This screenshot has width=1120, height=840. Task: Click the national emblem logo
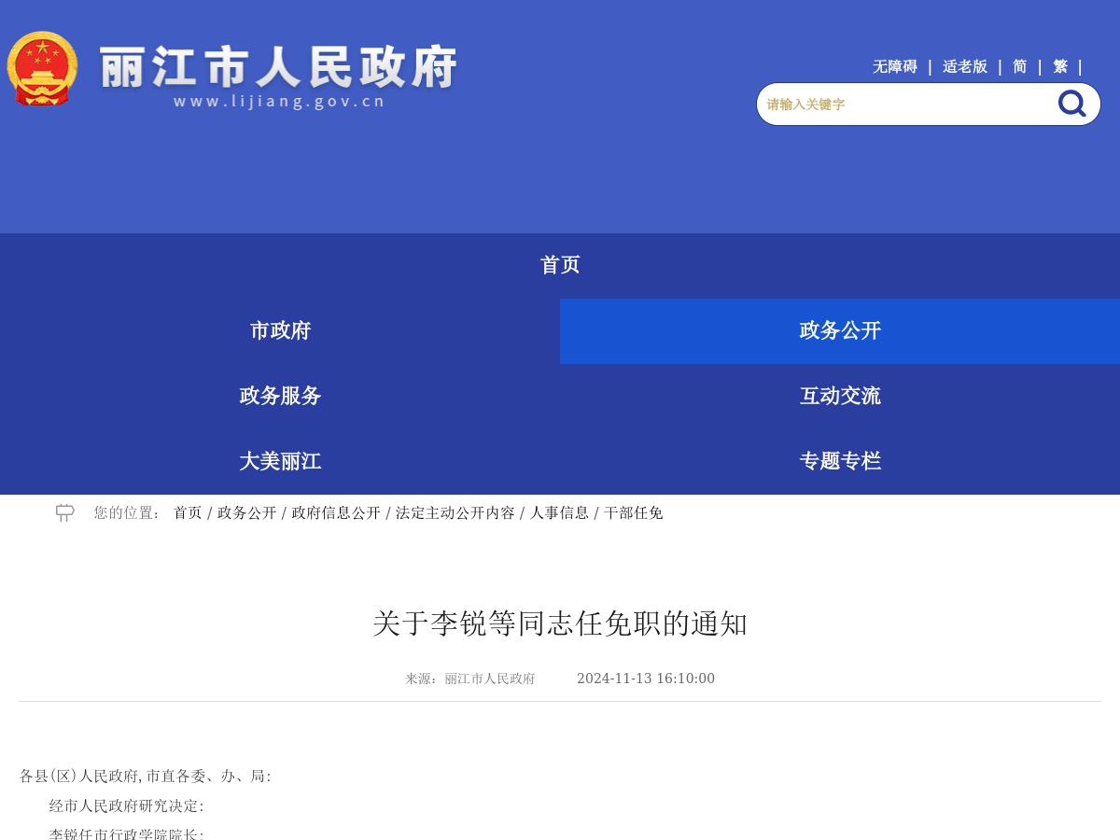[42, 68]
